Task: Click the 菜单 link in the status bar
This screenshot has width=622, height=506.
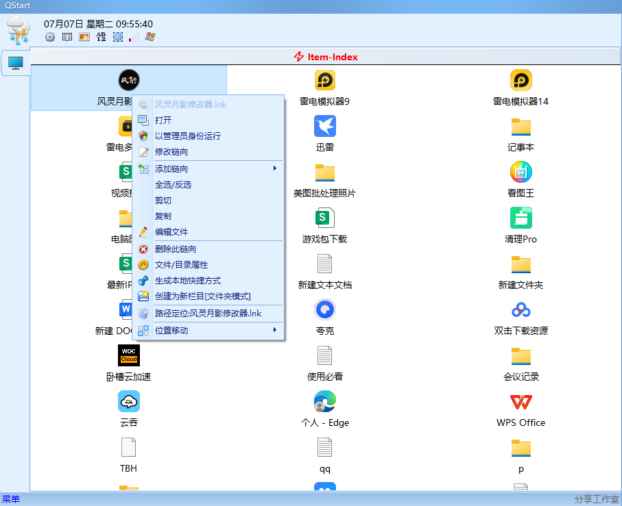Action: pyautogui.click(x=11, y=499)
